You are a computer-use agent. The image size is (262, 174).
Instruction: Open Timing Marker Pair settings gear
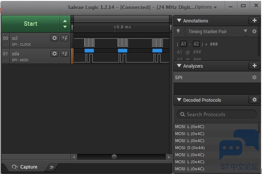tap(254, 31)
